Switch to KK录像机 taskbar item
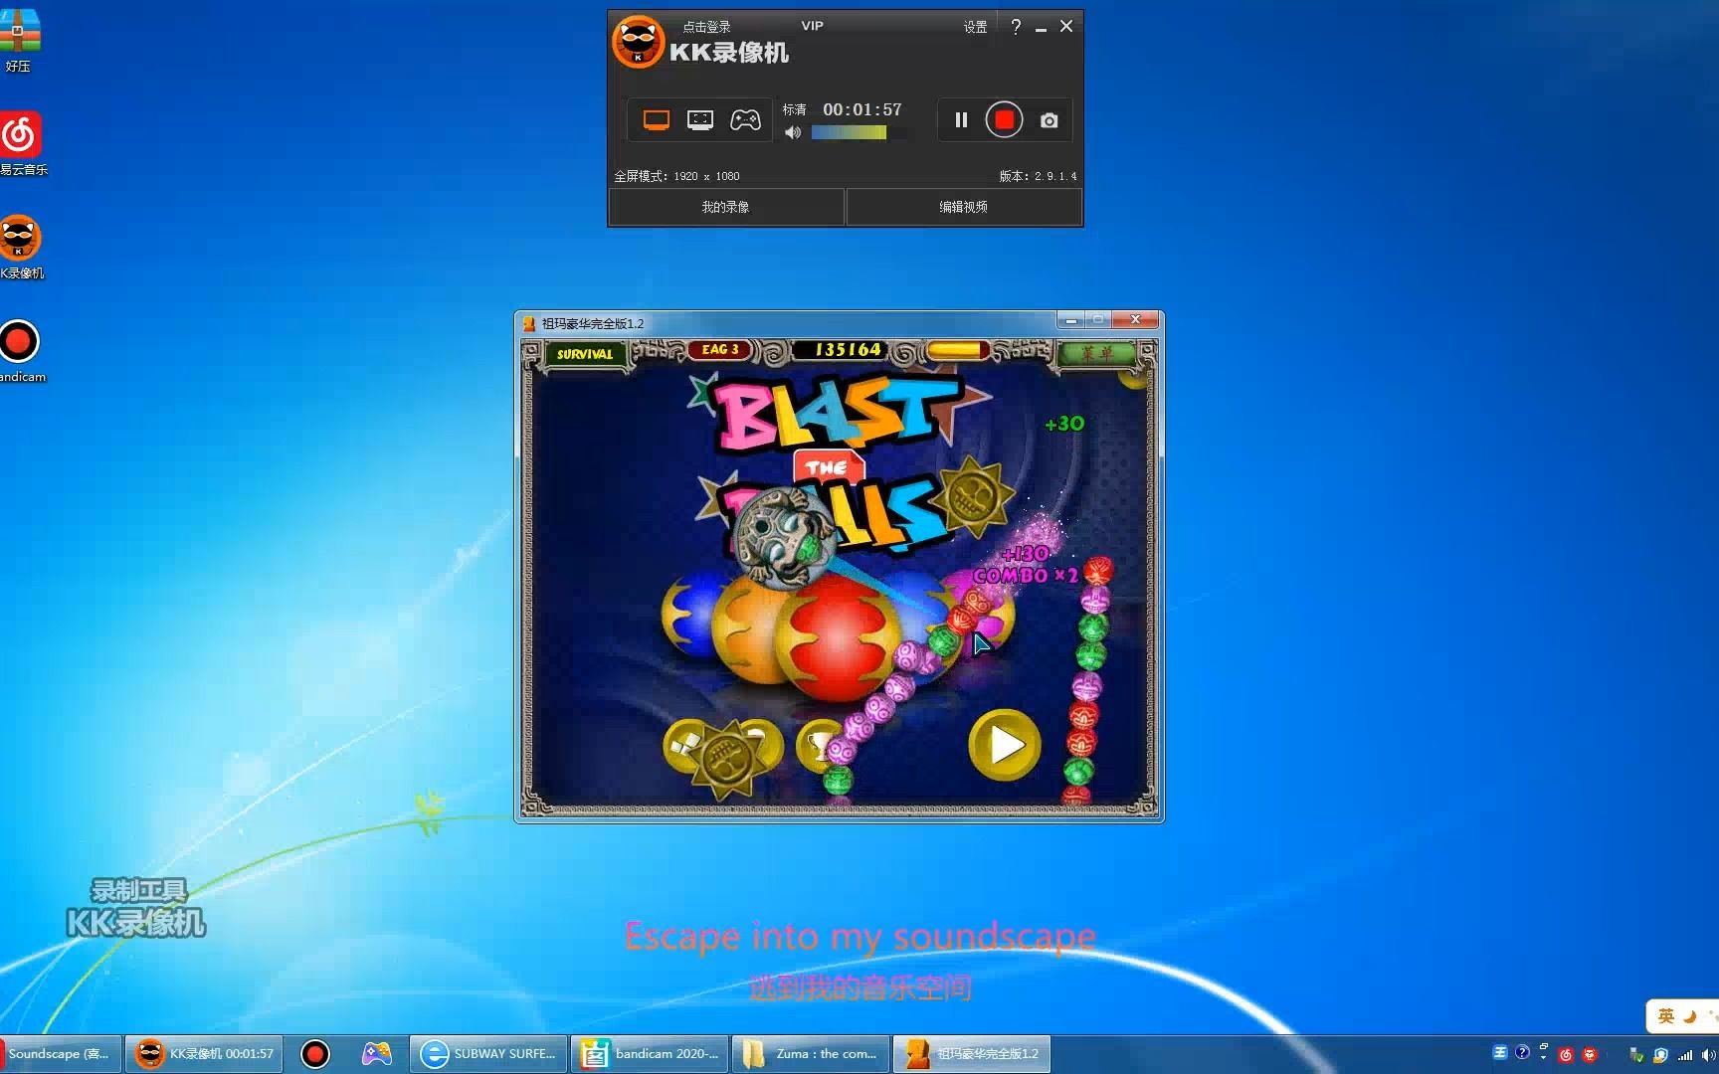This screenshot has height=1074, width=1719. tap(204, 1054)
